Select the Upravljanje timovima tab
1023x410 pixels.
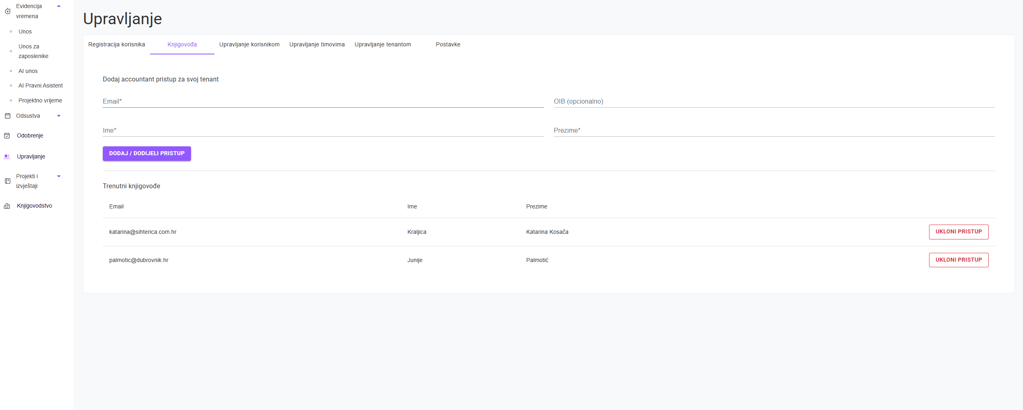[317, 45]
